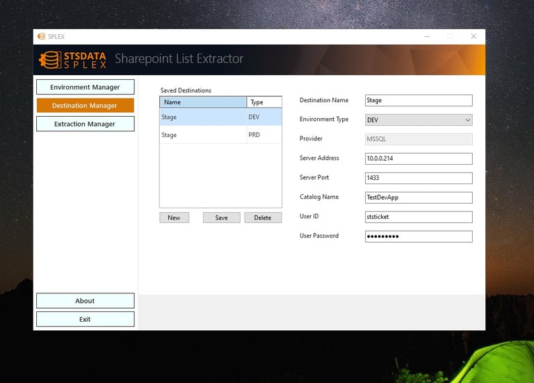
Task: Click into the Server Port field
Action: click(419, 178)
